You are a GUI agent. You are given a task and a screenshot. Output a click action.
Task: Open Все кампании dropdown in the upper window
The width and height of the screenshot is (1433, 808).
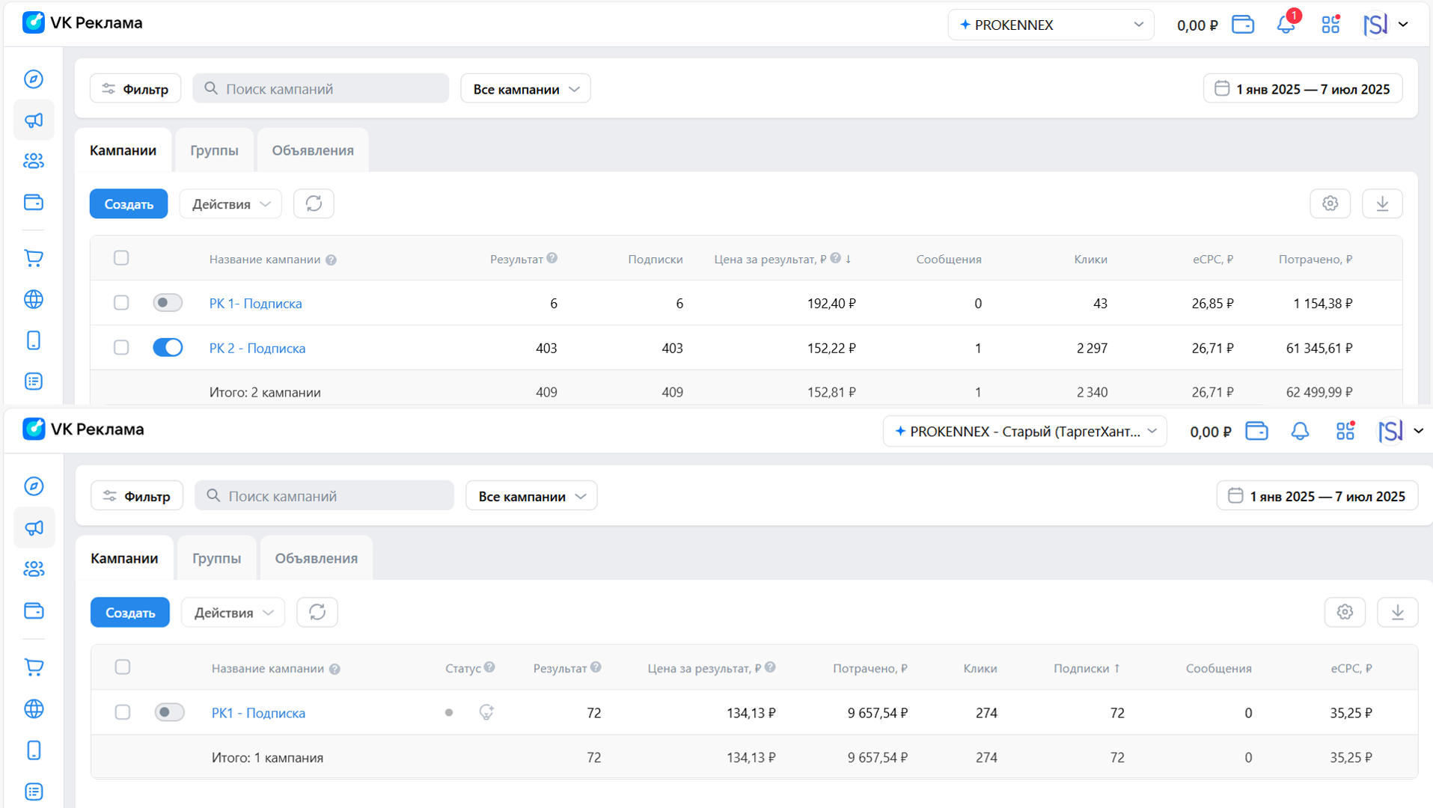525,89
